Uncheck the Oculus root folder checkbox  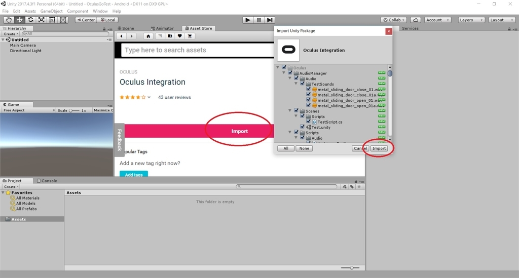click(x=284, y=67)
